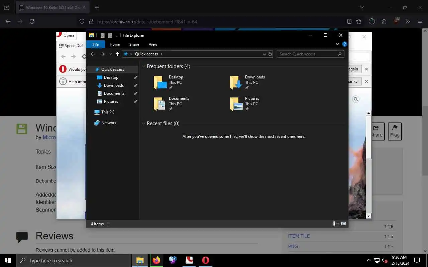Select the Desktop folder icon in Frequent folders
This screenshot has height=267, width=428.
point(160,82)
